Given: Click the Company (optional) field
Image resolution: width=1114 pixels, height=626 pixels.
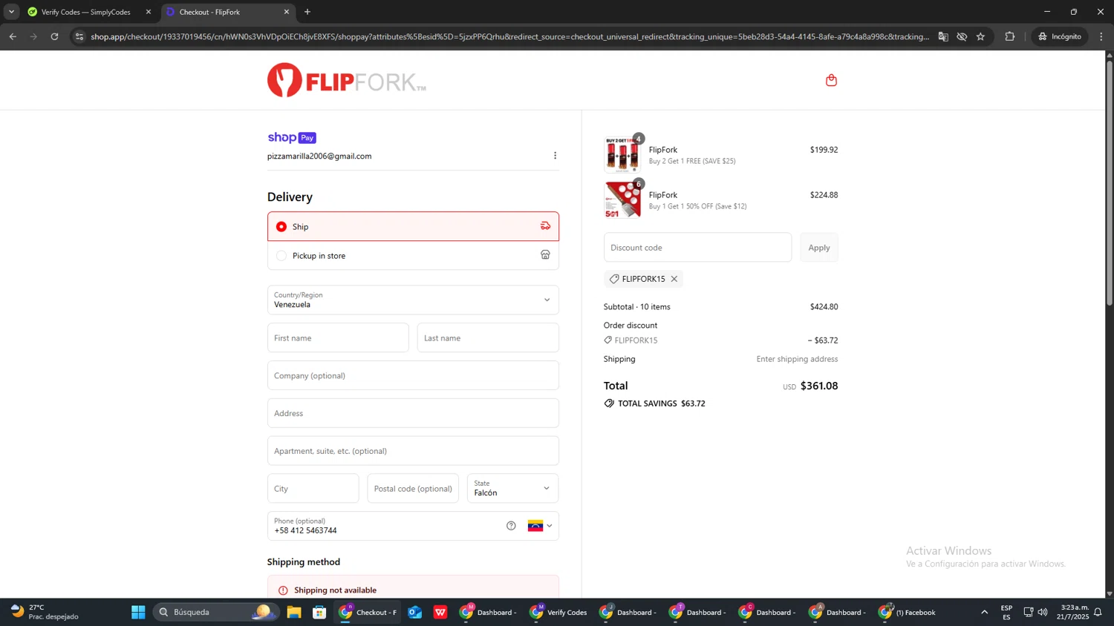Looking at the screenshot, I should click(413, 375).
